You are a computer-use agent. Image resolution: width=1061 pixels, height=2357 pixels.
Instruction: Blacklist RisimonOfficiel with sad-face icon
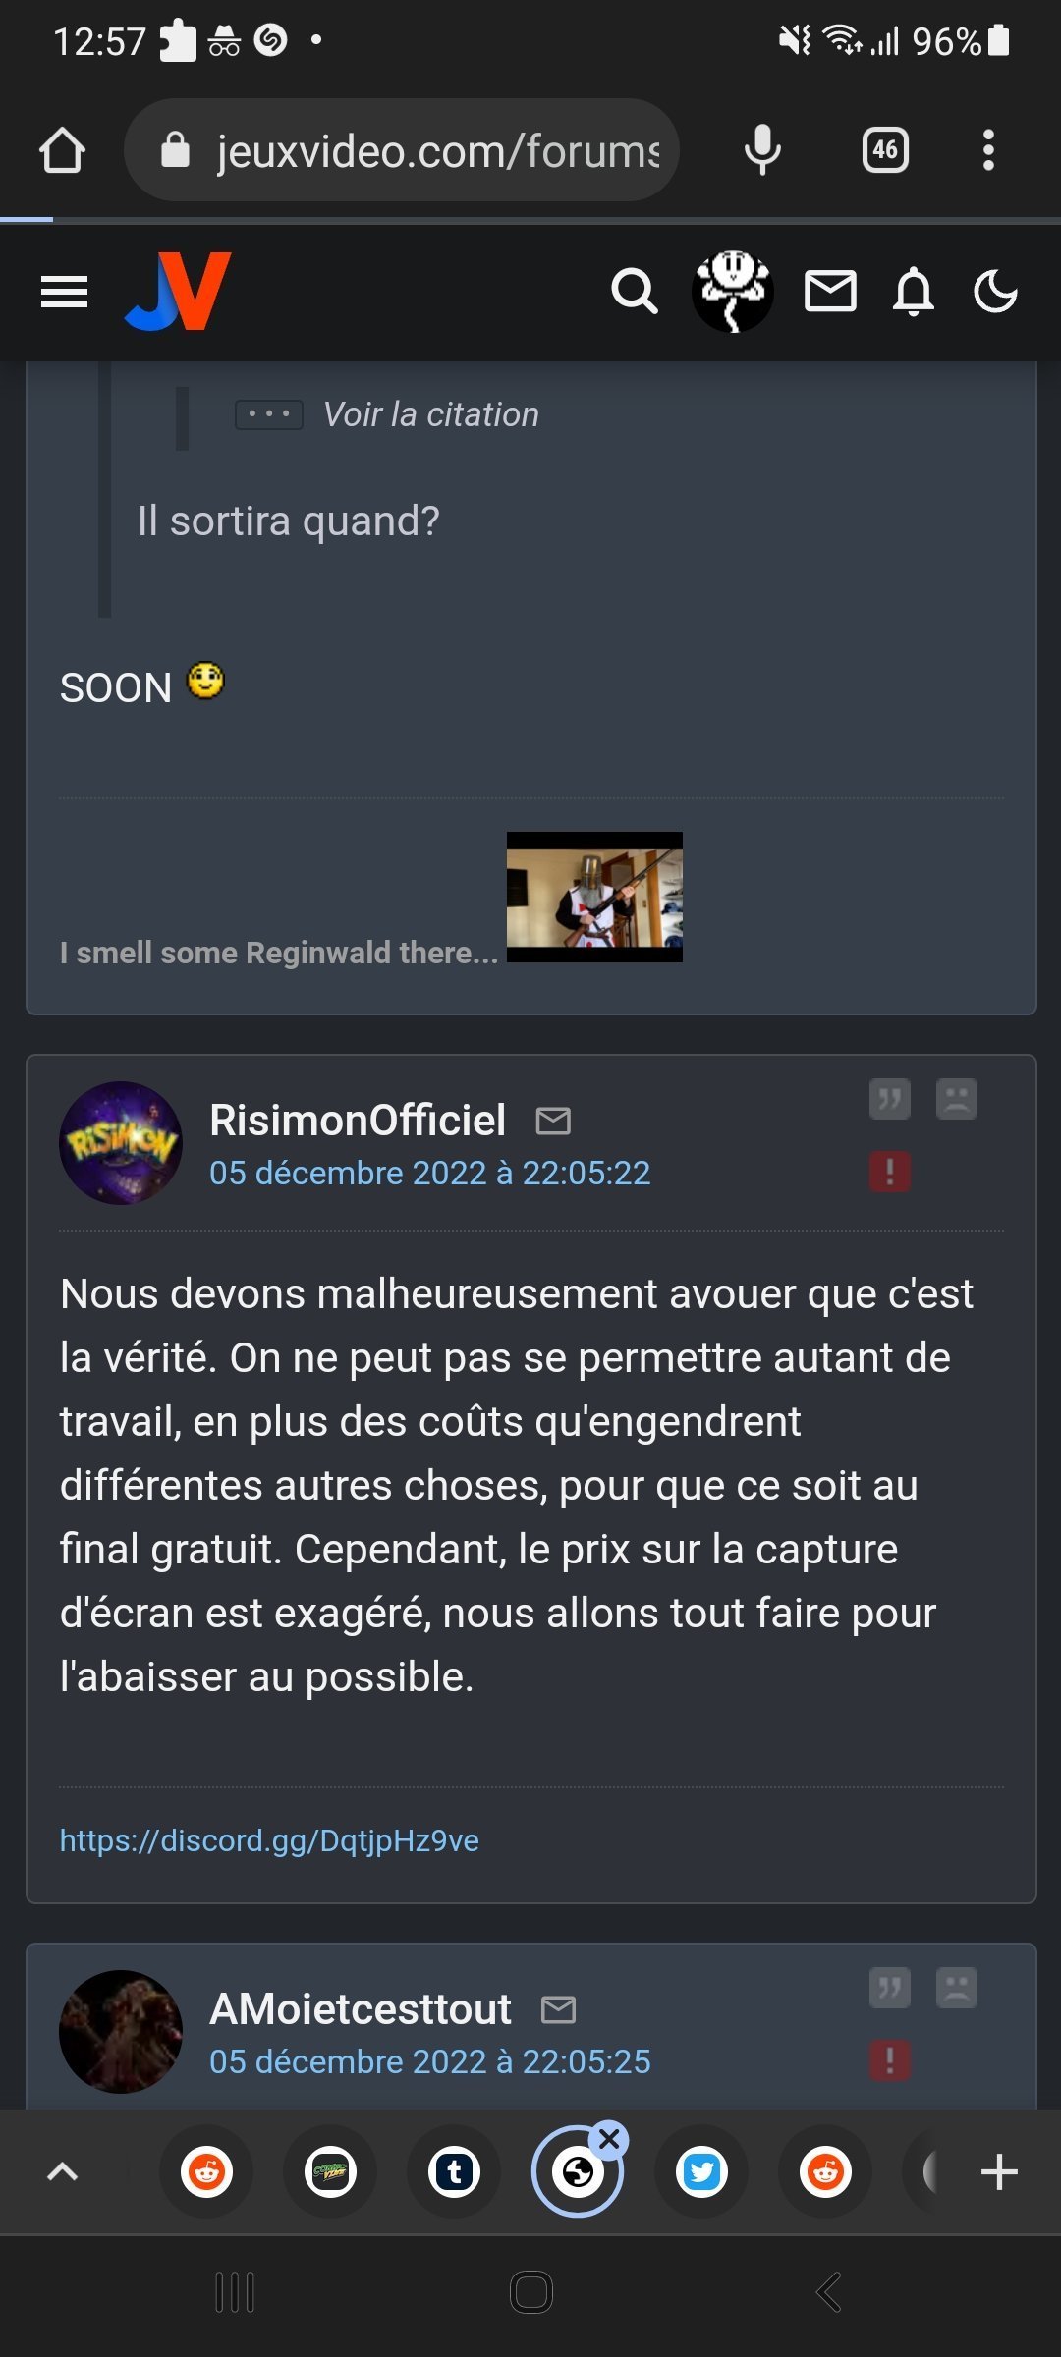coord(957,1099)
